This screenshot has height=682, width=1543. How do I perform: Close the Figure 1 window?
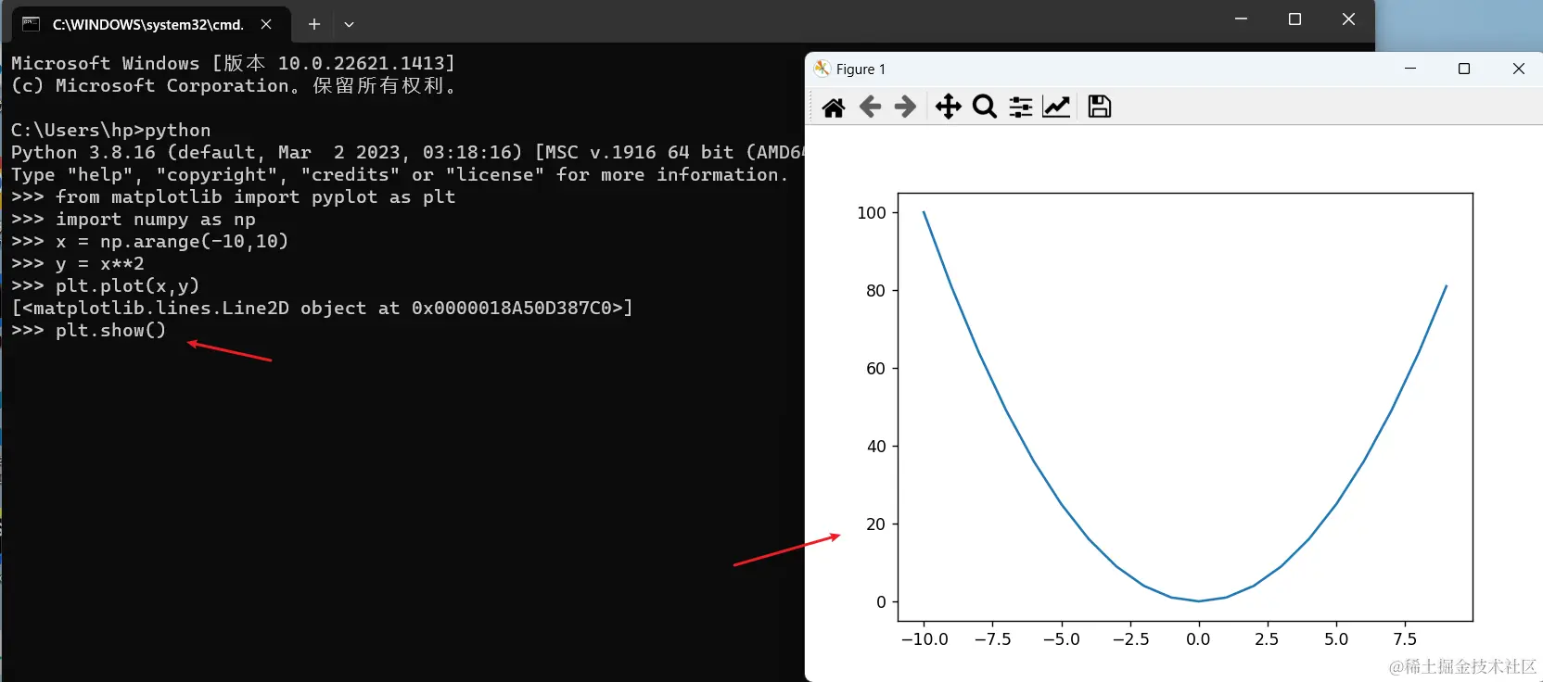pos(1518,69)
